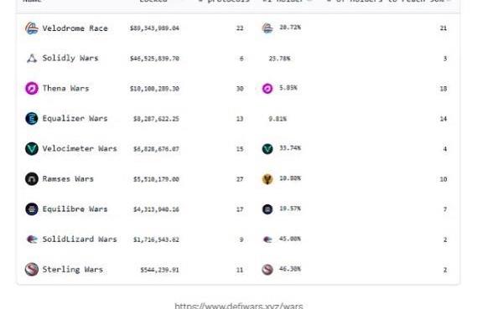Click the Sterling Wars logo icon

click(x=32, y=270)
